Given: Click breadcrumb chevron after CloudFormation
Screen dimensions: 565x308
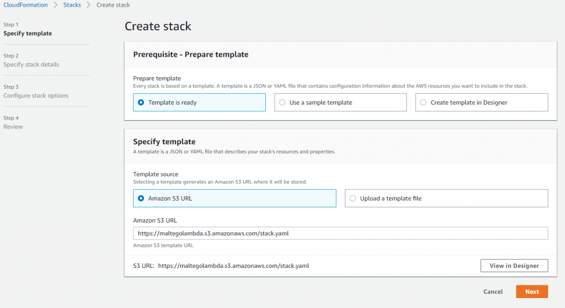Looking at the screenshot, I should (x=56, y=4).
